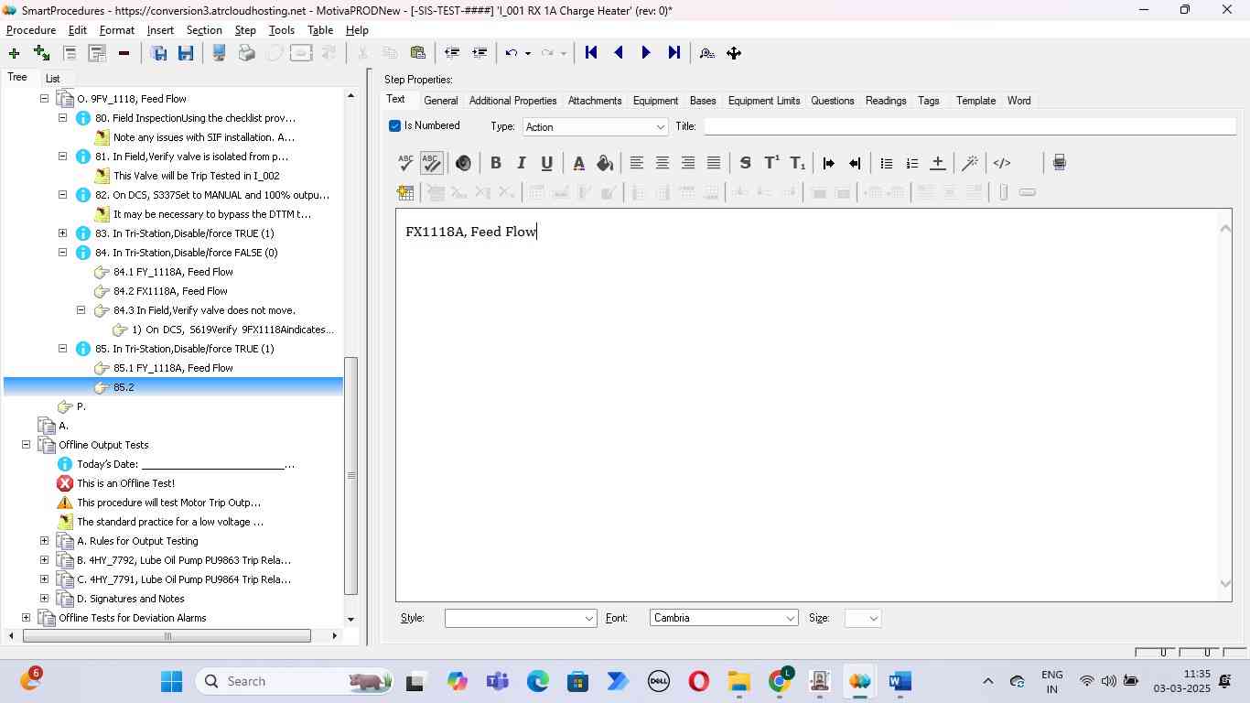Collapse section O. 9FV_1118, Feed Flow
This screenshot has height=703, width=1250.
coord(44,99)
